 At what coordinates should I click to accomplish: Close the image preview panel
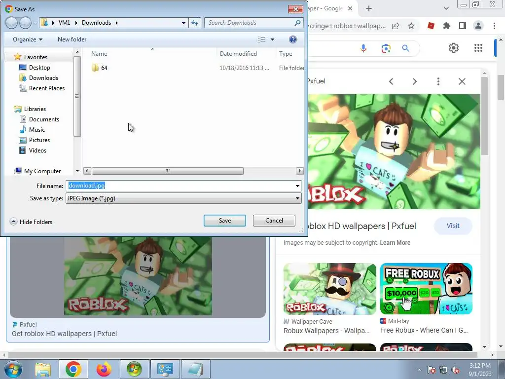[462, 81]
